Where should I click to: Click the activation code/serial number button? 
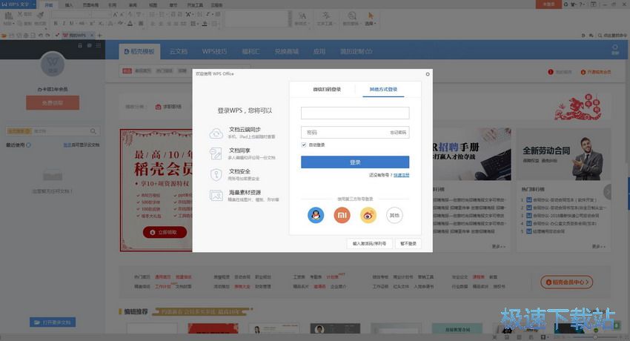coord(369,243)
